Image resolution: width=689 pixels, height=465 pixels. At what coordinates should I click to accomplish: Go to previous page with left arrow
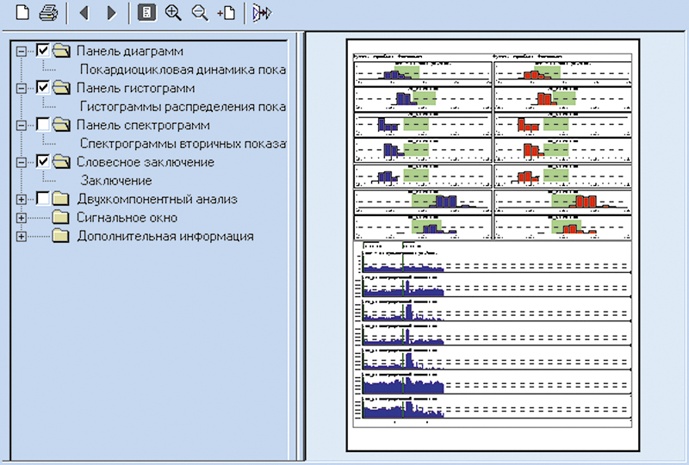[83, 13]
